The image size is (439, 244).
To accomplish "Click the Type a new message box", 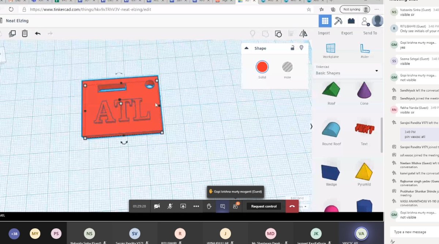I will coord(414,232).
